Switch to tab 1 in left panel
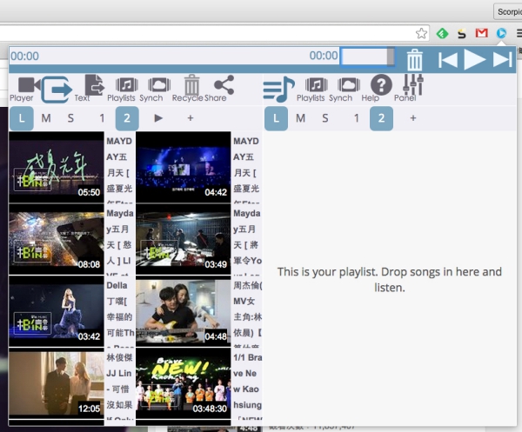The image size is (522, 432). point(102,117)
